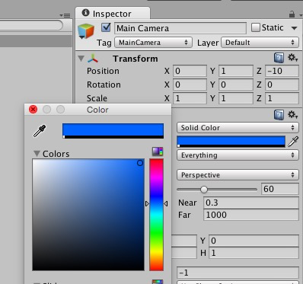303x284 pixels.
Task: Click the Transform component axes icon
Action: pos(93,59)
